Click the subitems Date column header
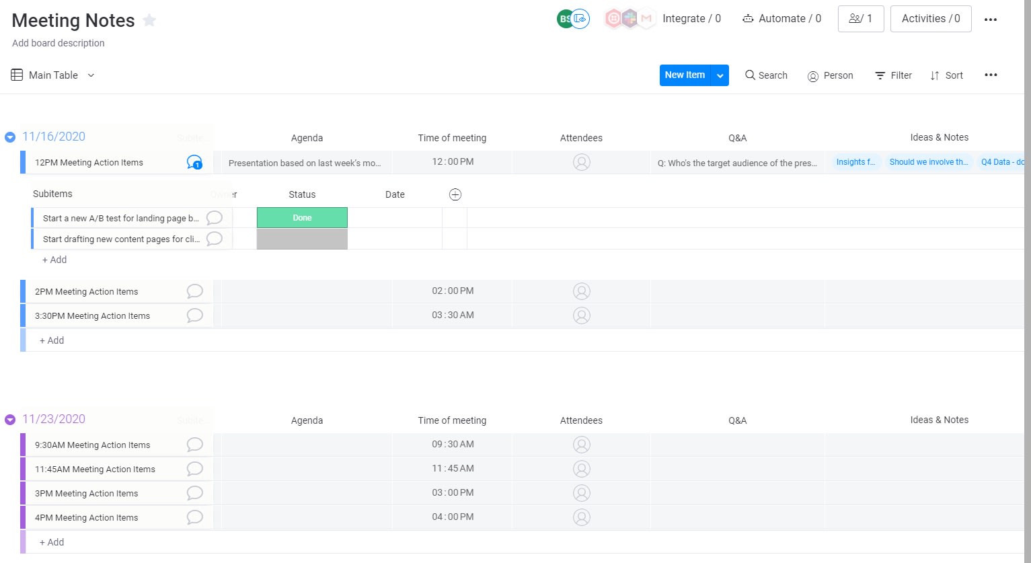The height and width of the screenshot is (563, 1031). 395,194
